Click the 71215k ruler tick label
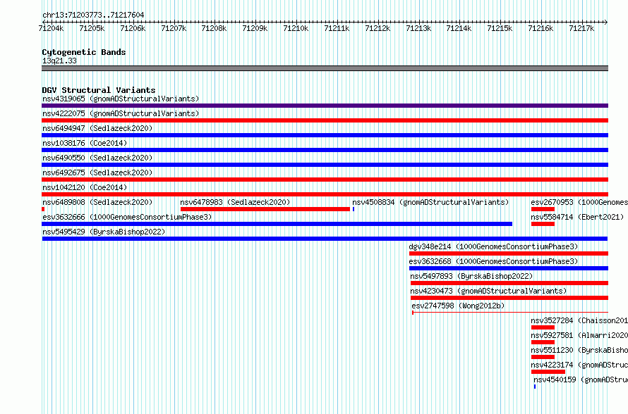Screen dimensions: 628x414 500,28
